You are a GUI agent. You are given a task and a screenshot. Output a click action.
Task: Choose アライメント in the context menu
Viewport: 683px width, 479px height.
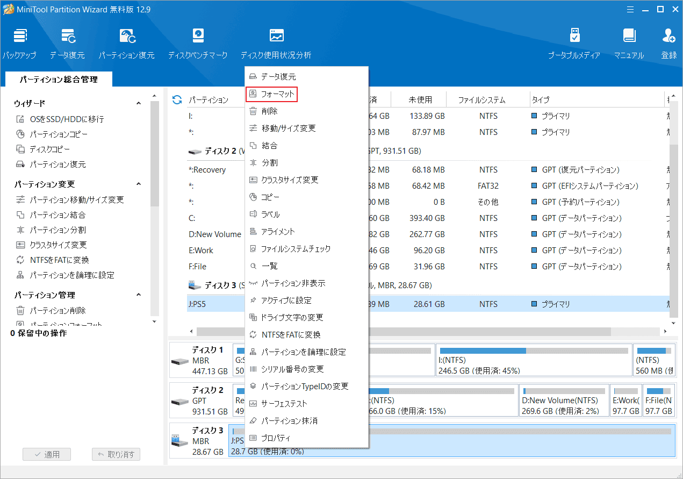coord(306,232)
